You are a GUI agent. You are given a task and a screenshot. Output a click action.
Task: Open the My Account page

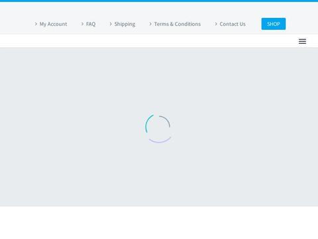tap(53, 24)
